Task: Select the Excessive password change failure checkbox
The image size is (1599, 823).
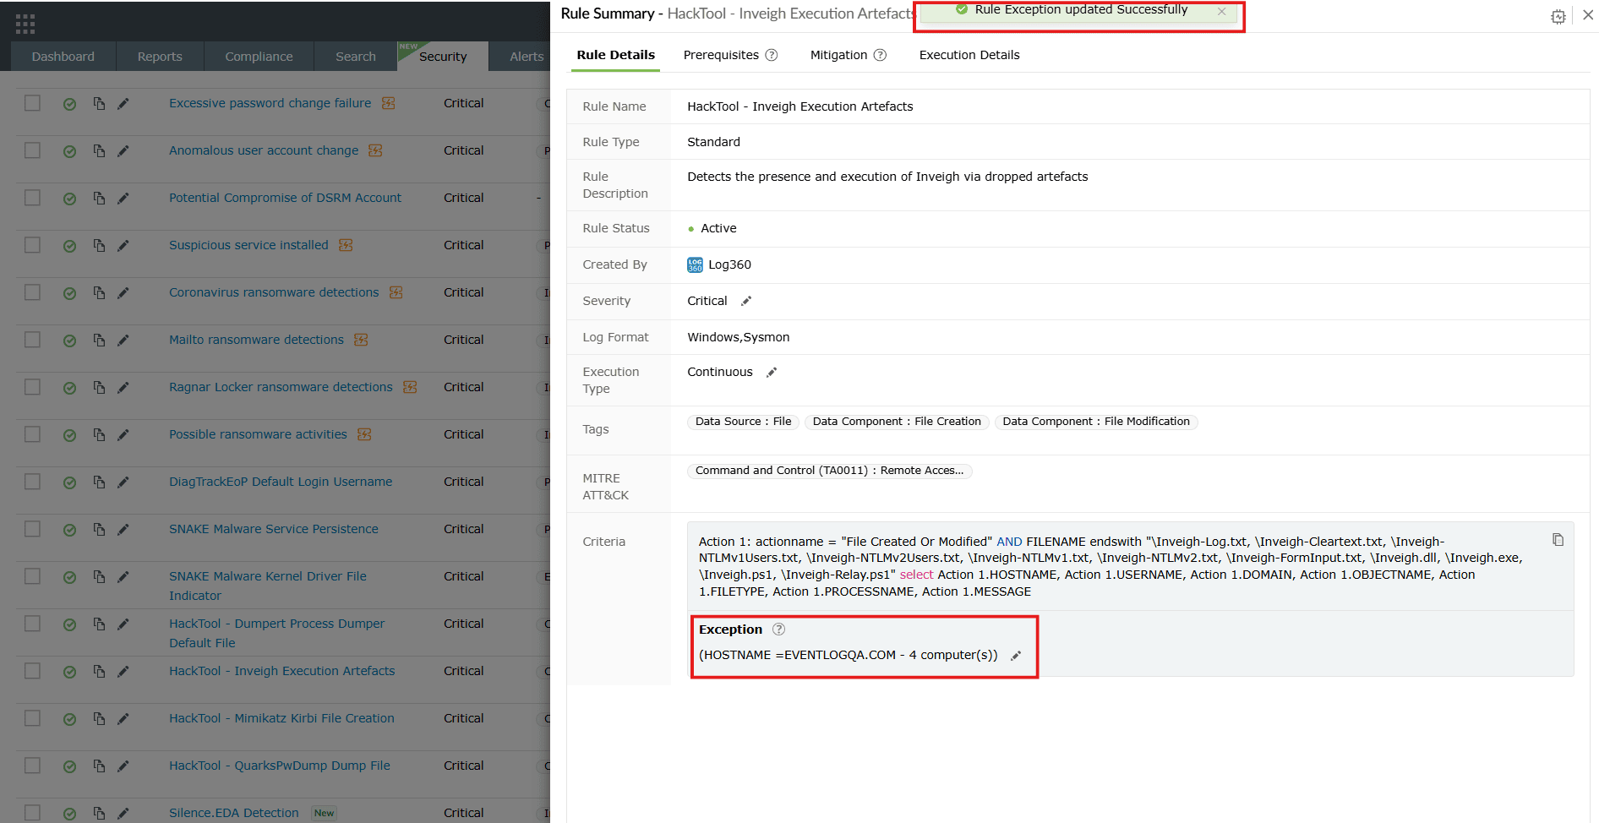Action: click(32, 103)
